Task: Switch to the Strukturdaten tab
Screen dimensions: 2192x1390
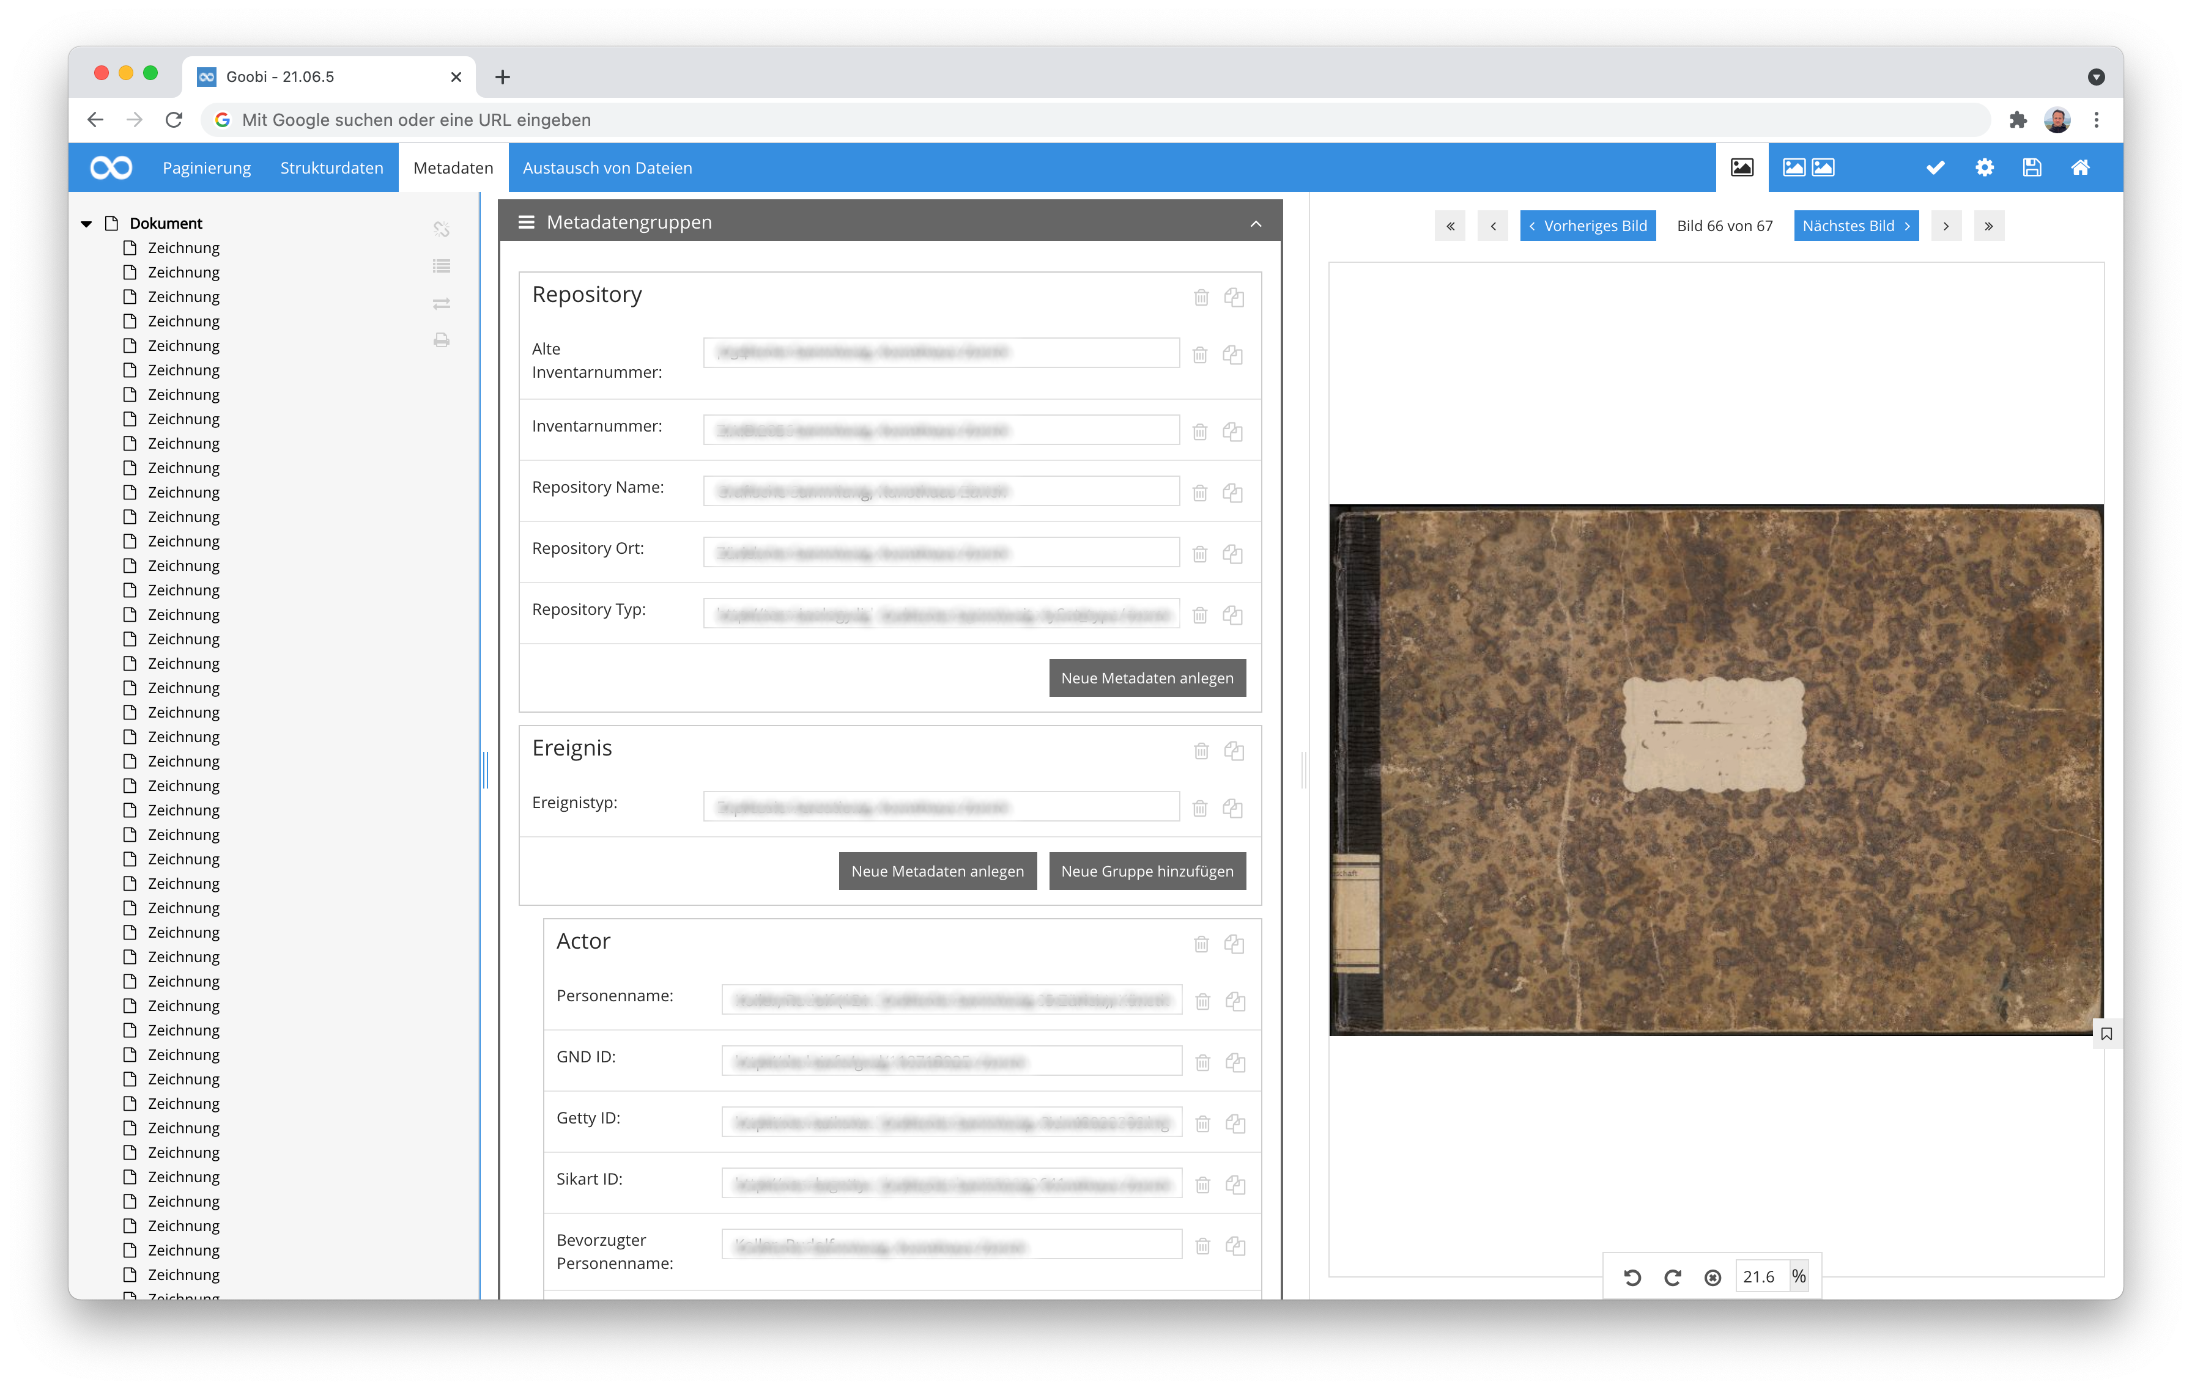Action: point(331,167)
